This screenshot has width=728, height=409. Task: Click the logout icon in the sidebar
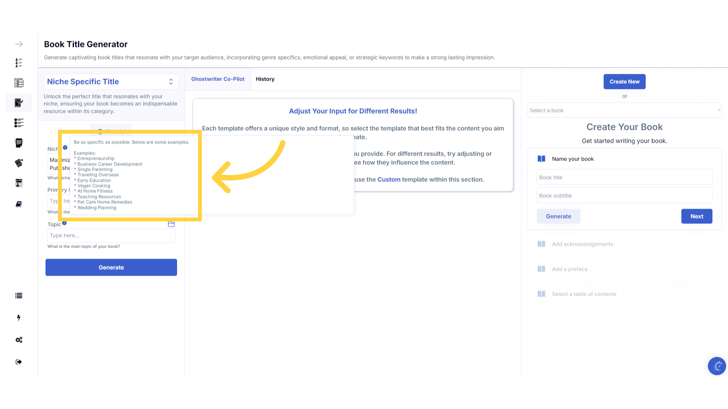pos(19,362)
